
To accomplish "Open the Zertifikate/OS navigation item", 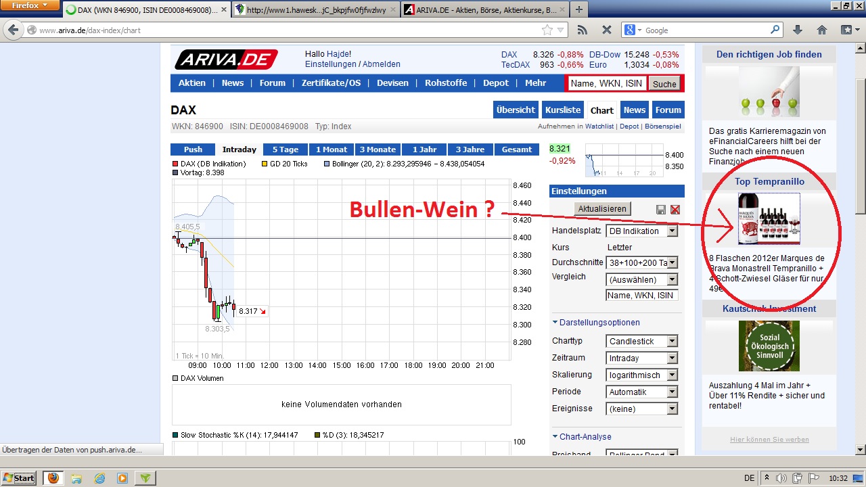I will pos(332,83).
